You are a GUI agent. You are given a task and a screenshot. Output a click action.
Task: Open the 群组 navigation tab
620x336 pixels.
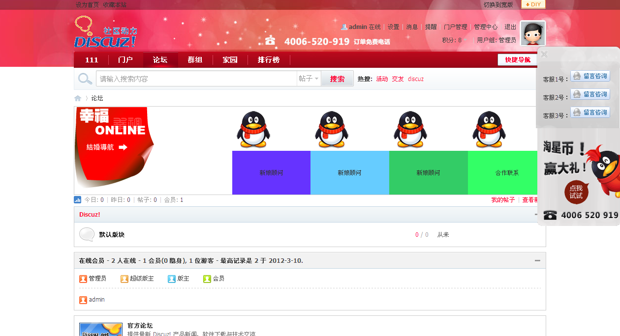pyautogui.click(x=195, y=60)
